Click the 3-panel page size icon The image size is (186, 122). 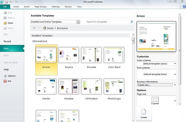click(155, 99)
